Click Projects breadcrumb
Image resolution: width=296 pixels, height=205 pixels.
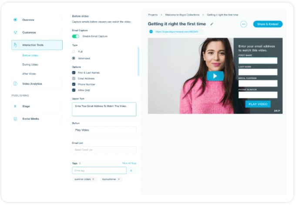[153, 15]
